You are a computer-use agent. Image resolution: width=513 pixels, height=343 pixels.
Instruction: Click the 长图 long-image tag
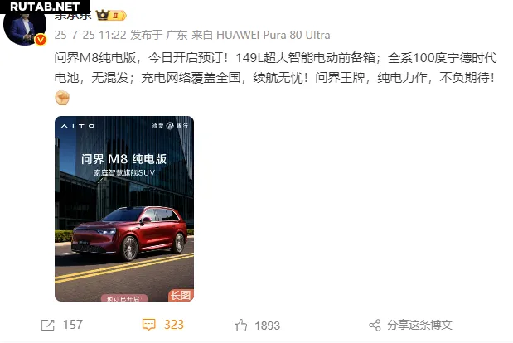pos(181,295)
